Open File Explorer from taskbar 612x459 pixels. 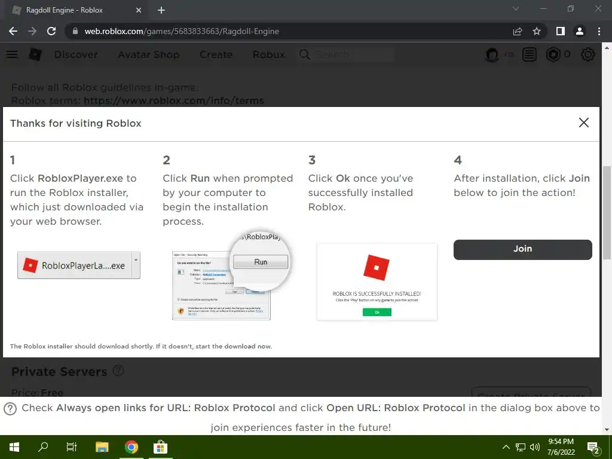(102, 447)
